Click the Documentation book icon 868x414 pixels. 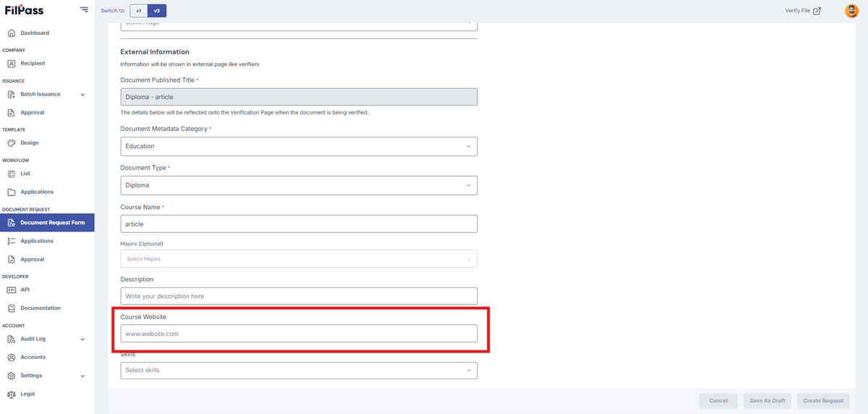(12, 308)
